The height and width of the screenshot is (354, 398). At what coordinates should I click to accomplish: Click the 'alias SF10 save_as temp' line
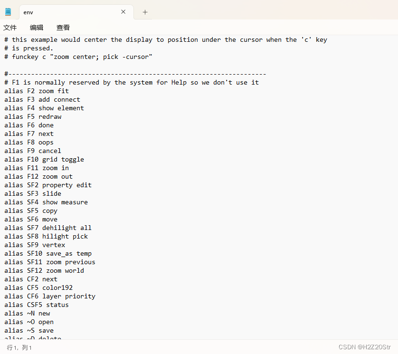48,253
